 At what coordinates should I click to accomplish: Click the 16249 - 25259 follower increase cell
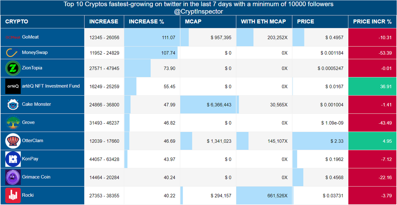point(104,86)
